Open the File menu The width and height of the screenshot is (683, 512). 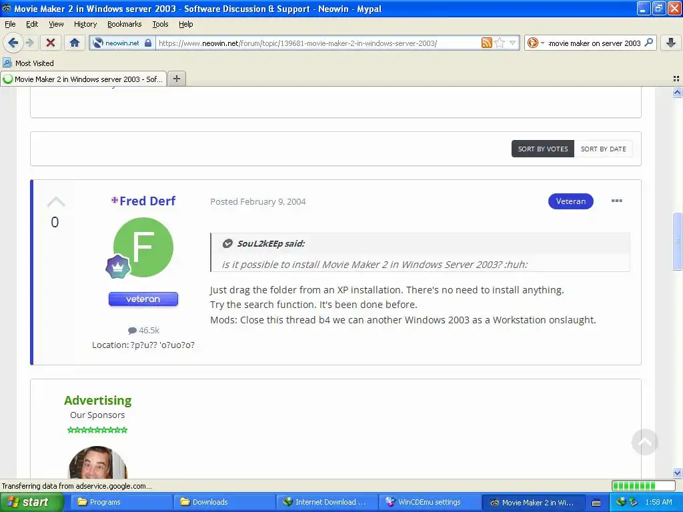10,24
